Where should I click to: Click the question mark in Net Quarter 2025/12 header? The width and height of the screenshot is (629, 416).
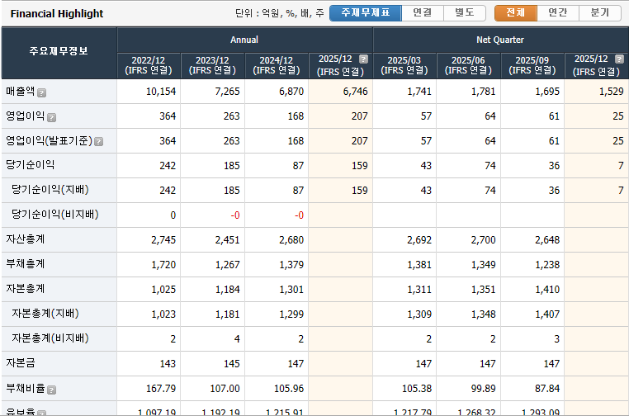tap(619, 59)
